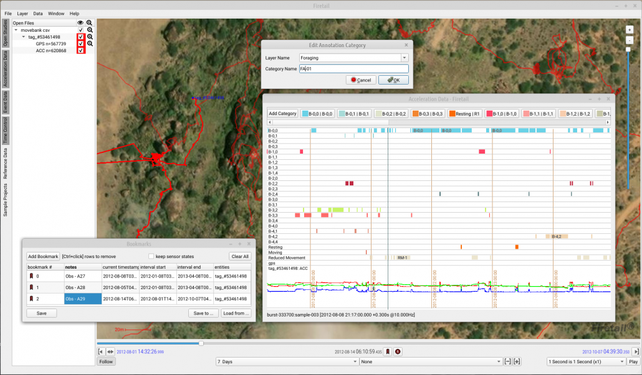Image resolution: width=642 pixels, height=375 pixels.
Task: Click Save in Bookmarks panel
Action: [41, 313]
